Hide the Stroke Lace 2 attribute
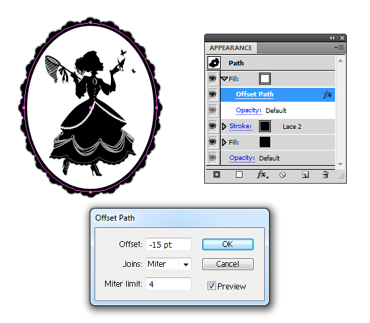 pos(212,126)
